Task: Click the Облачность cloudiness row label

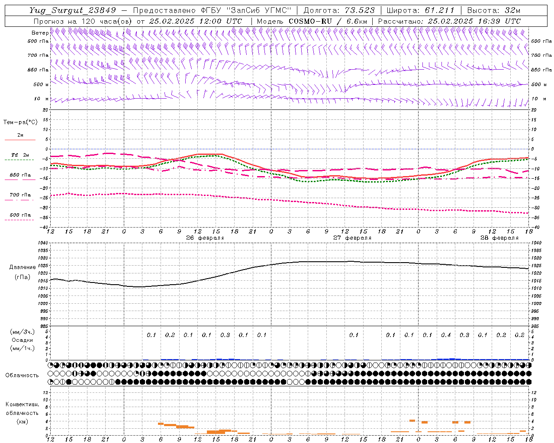Action: (22, 375)
